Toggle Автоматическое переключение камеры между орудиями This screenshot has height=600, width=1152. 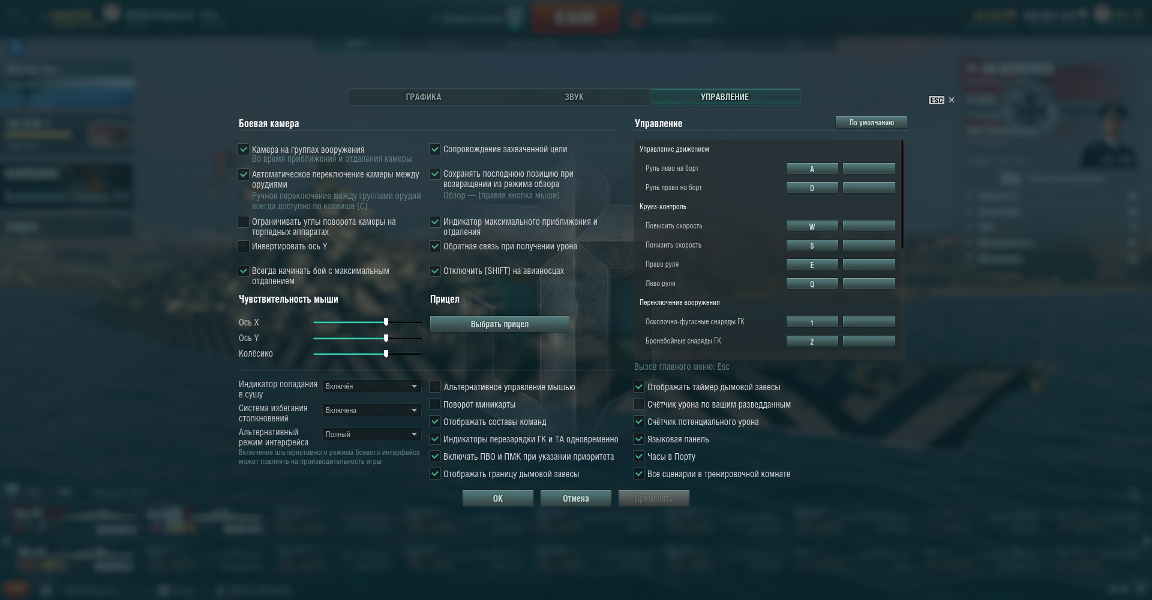coord(244,174)
